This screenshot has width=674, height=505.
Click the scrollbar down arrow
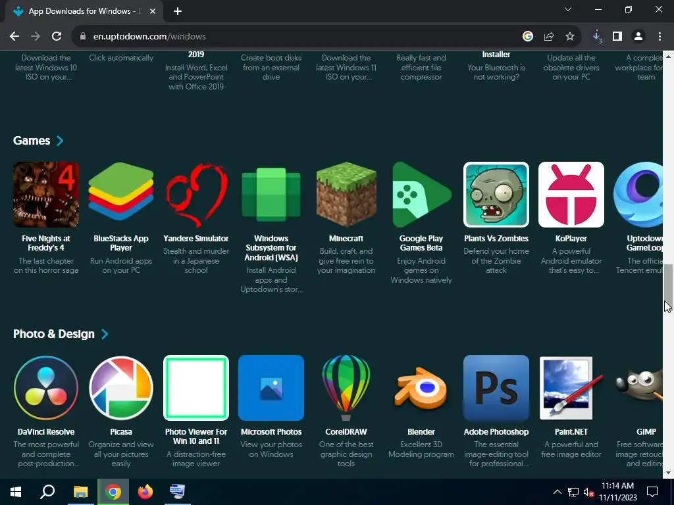click(x=668, y=473)
